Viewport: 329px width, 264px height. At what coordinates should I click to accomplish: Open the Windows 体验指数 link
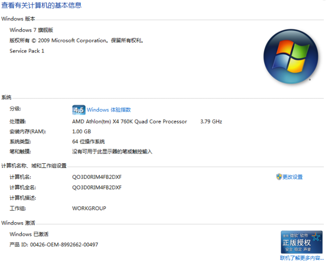point(109,110)
